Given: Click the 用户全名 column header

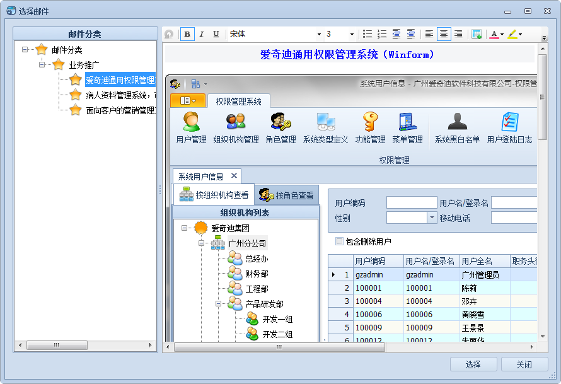Looking at the screenshot, I should 485,261.
